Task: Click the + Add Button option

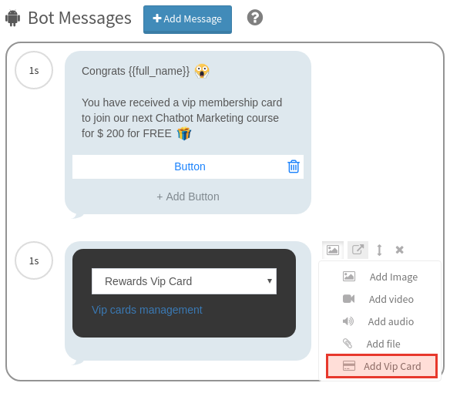Action: tap(188, 196)
